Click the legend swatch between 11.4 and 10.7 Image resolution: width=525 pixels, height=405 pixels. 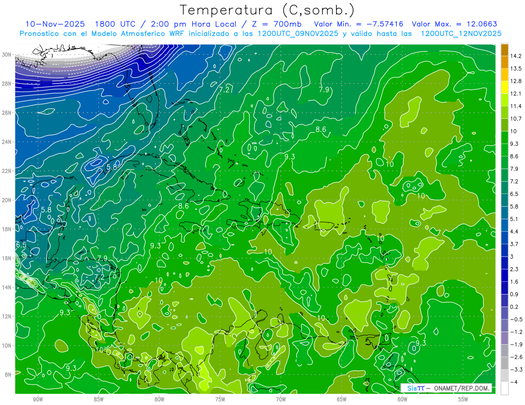[504, 112]
